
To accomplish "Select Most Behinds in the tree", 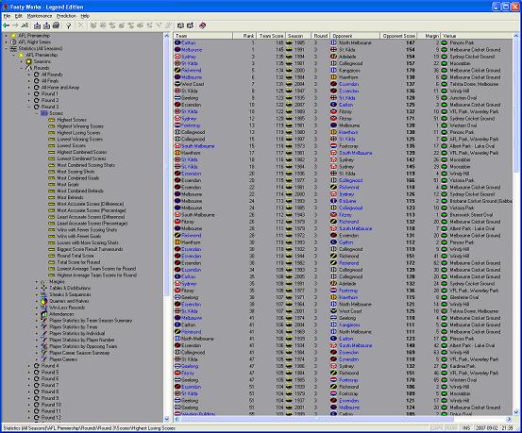I will click(x=70, y=197).
